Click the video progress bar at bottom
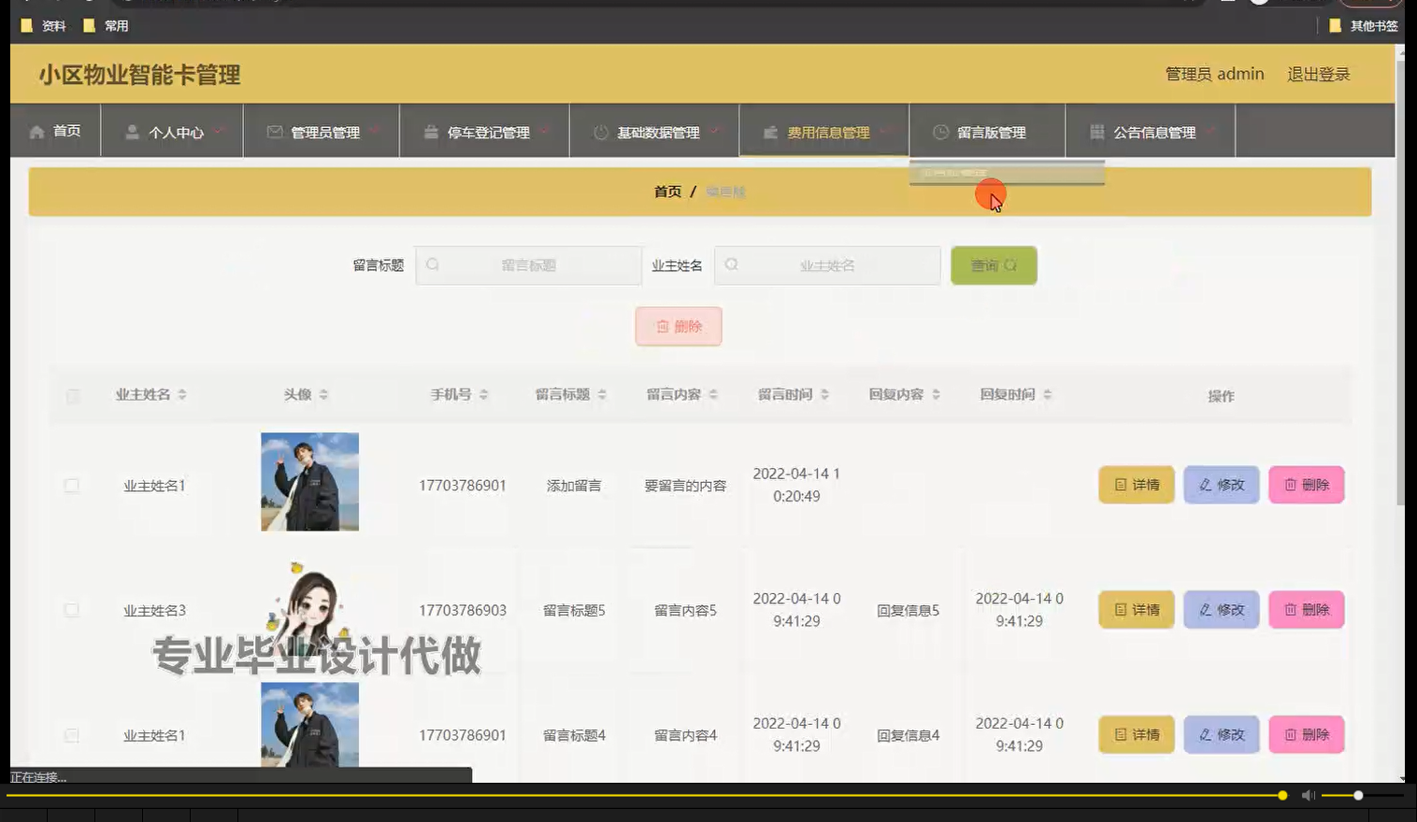 [x=654, y=795]
